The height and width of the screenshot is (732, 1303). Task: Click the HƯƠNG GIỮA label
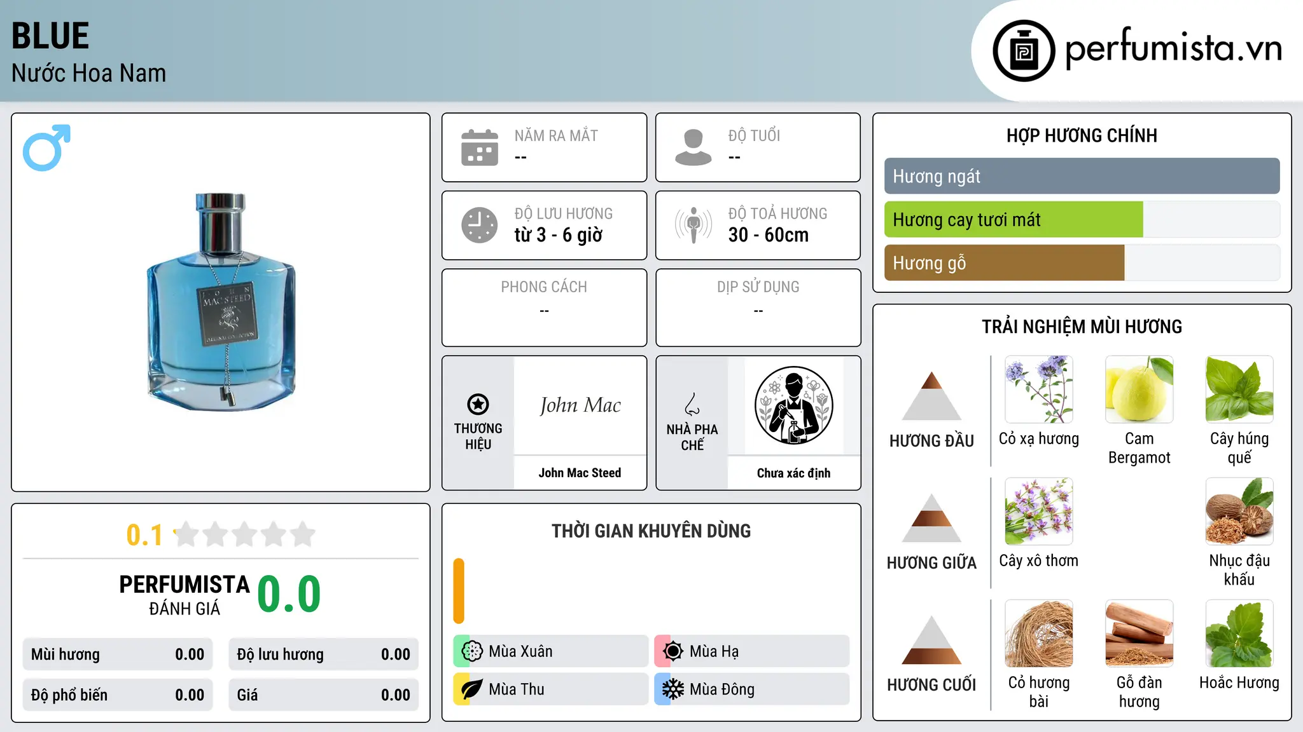tap(931, 563)
